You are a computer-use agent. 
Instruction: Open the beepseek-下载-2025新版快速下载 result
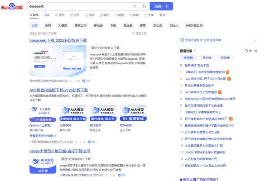(58, 40)
